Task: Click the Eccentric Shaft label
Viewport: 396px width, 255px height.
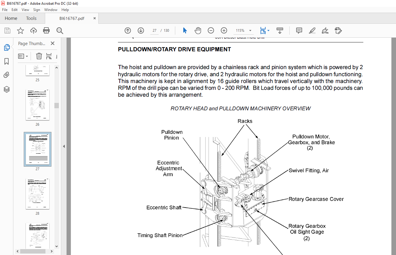Action: 164,208
